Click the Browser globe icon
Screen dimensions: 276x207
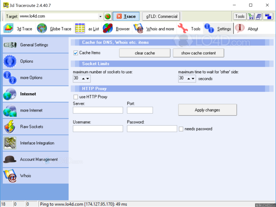click(x=108, y=28)
